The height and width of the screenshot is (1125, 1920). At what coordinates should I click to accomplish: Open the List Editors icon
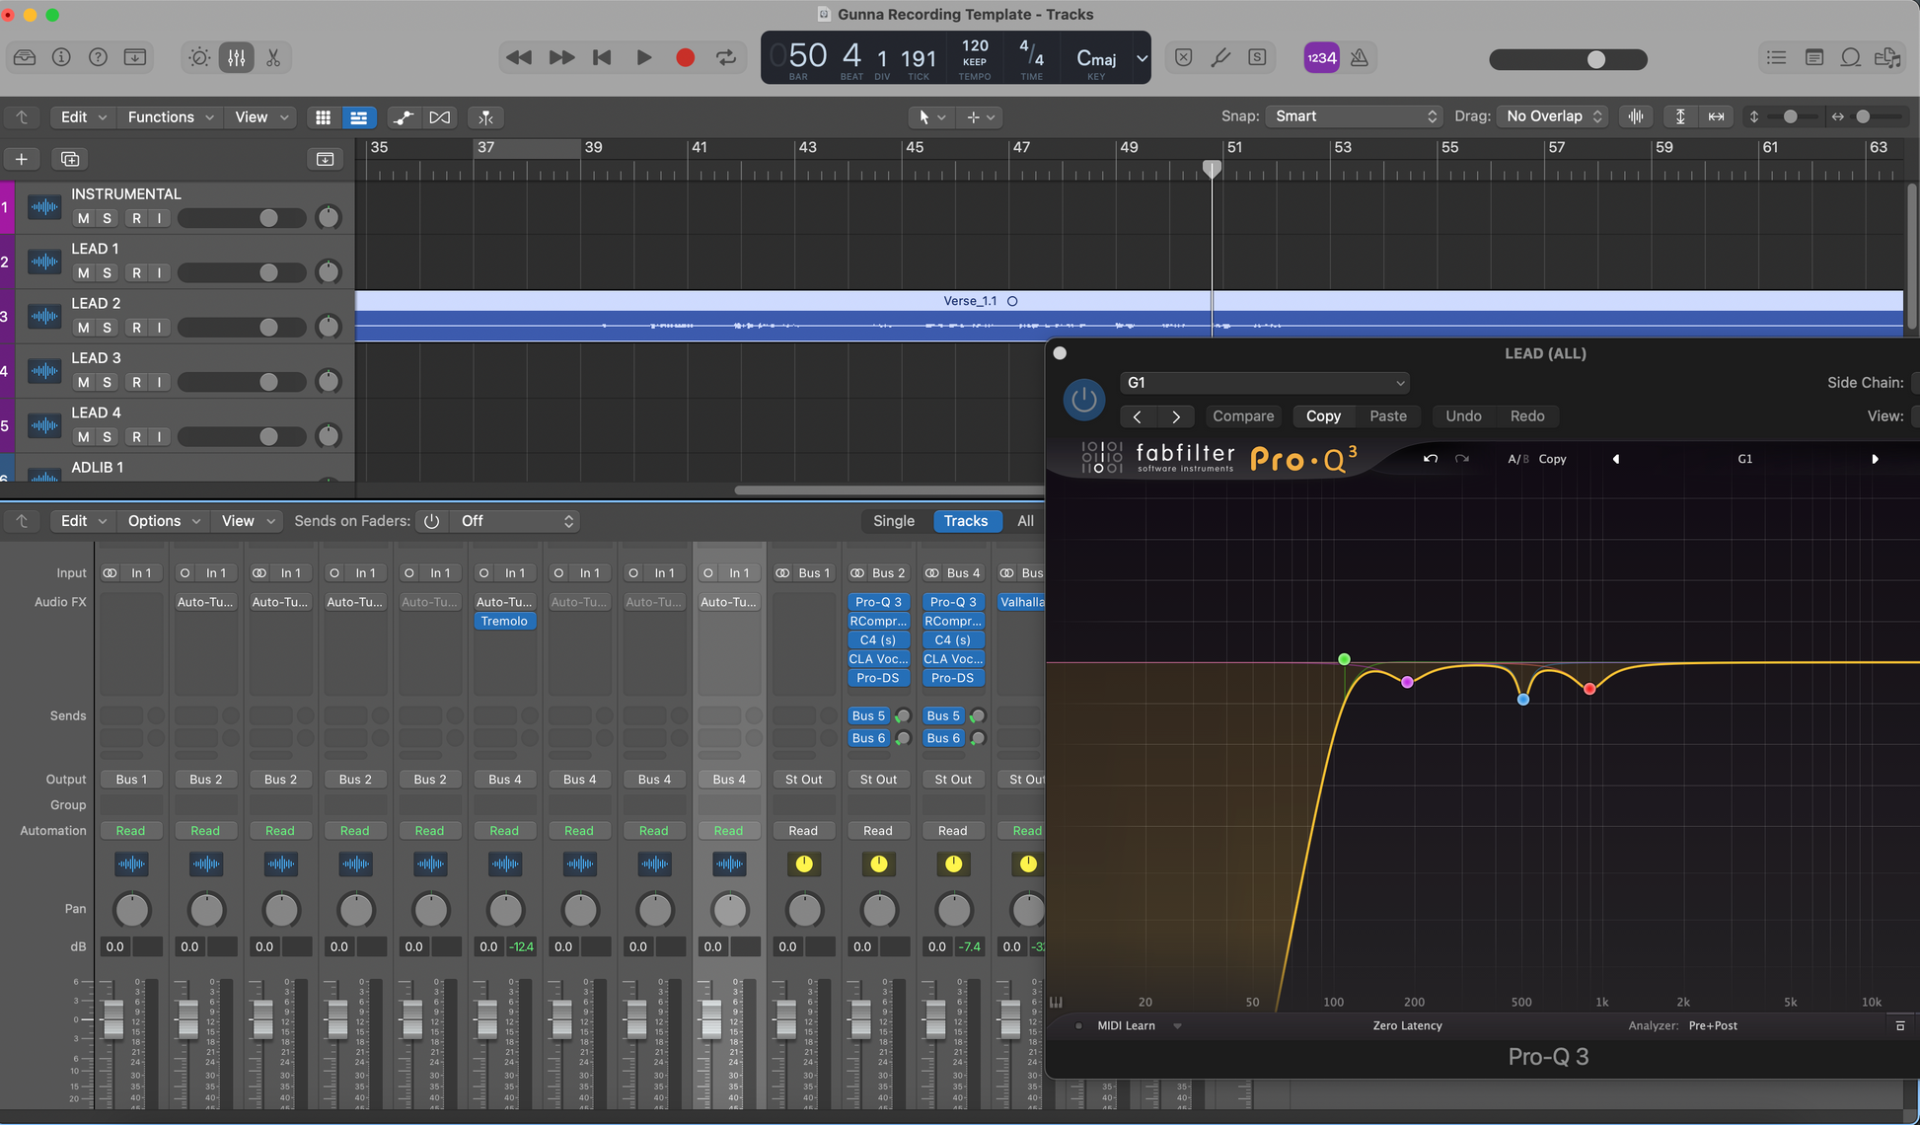point(1776,58)
